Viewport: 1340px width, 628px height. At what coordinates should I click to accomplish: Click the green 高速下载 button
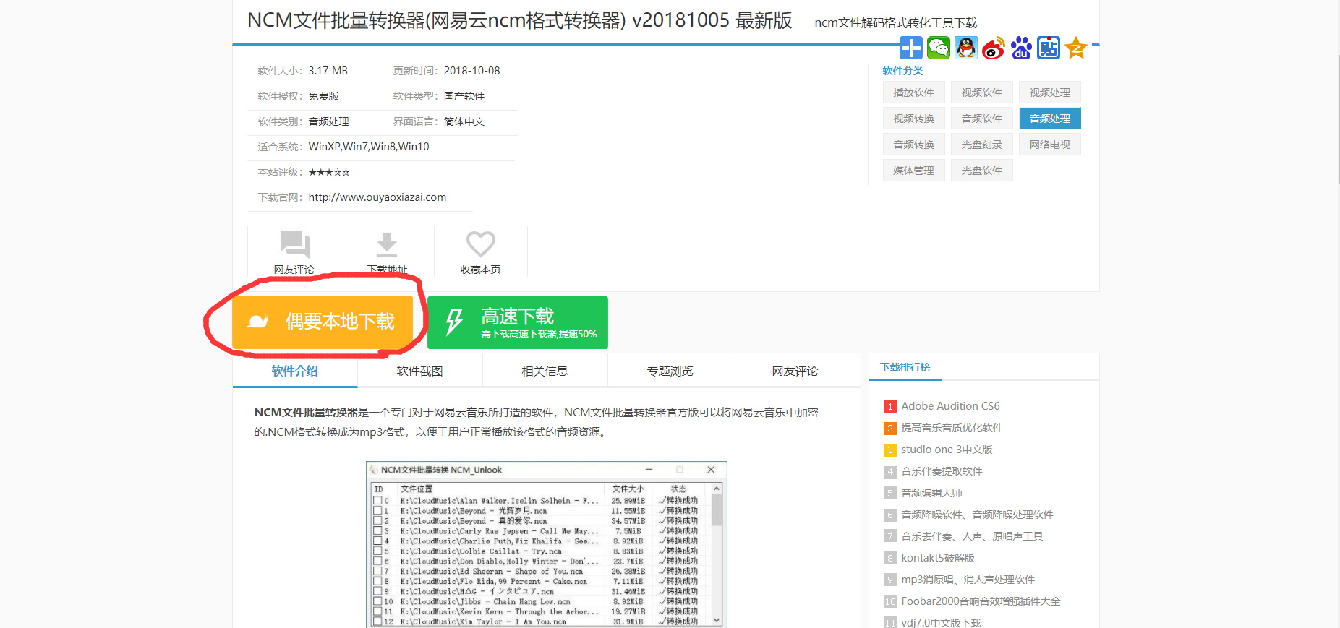(518, 322)
